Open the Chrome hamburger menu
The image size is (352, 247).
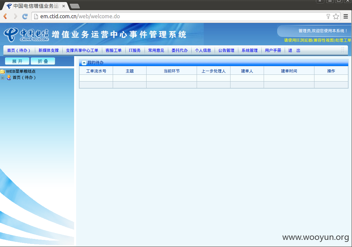pyautogui.click(x=346, y=16)
